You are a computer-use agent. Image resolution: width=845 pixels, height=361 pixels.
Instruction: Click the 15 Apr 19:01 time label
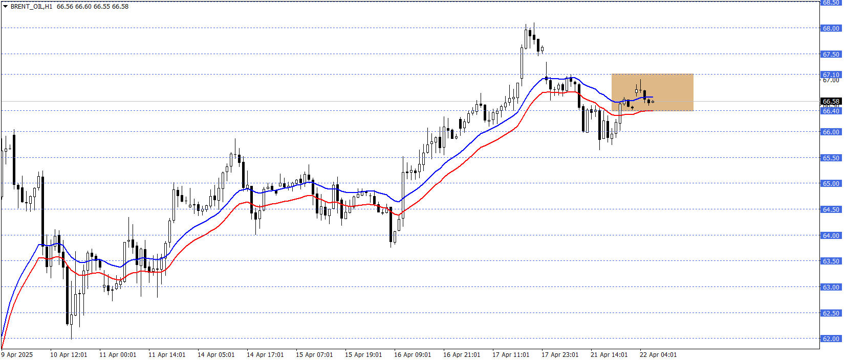click(x=363, y=354)
